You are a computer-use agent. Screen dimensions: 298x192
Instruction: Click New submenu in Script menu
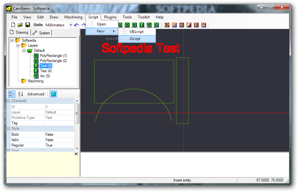click(102, 31)
